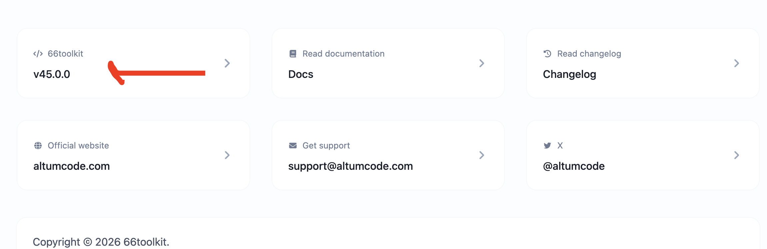Visit altumcode.com website link
Image resolution: width=767 pixels, height=249 pixels.
pyautogui.click(x=72, y=166)
